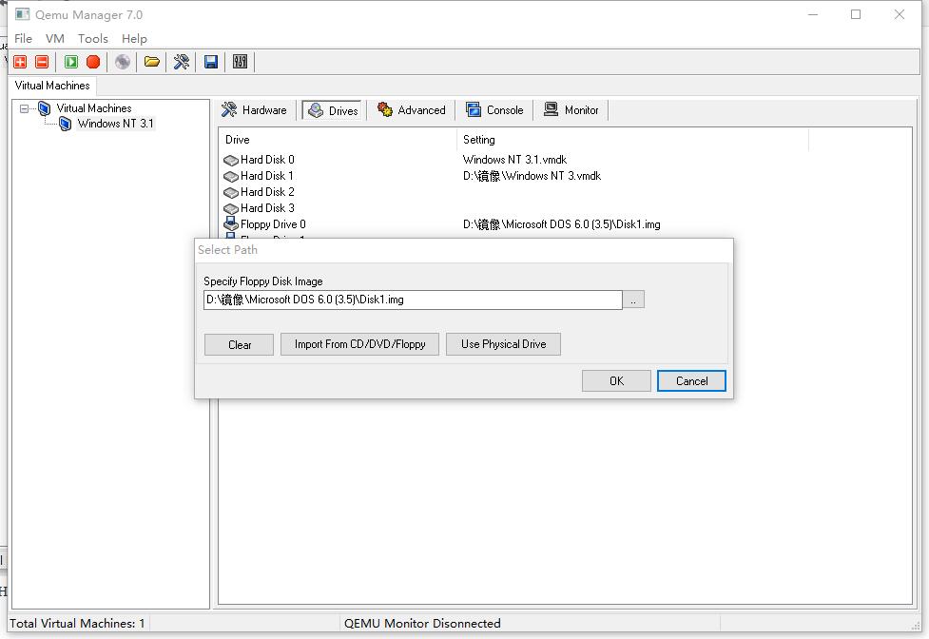Stop the VM with red circle icon
This screenshot has width=929, height=639.
[93, 62]
